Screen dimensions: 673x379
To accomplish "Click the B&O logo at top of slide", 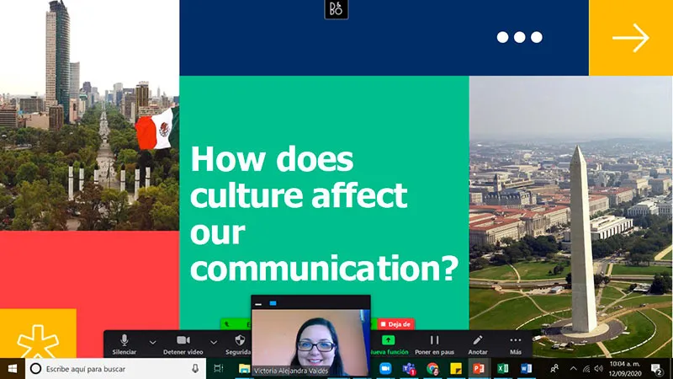I will click(x=336, y=10).
